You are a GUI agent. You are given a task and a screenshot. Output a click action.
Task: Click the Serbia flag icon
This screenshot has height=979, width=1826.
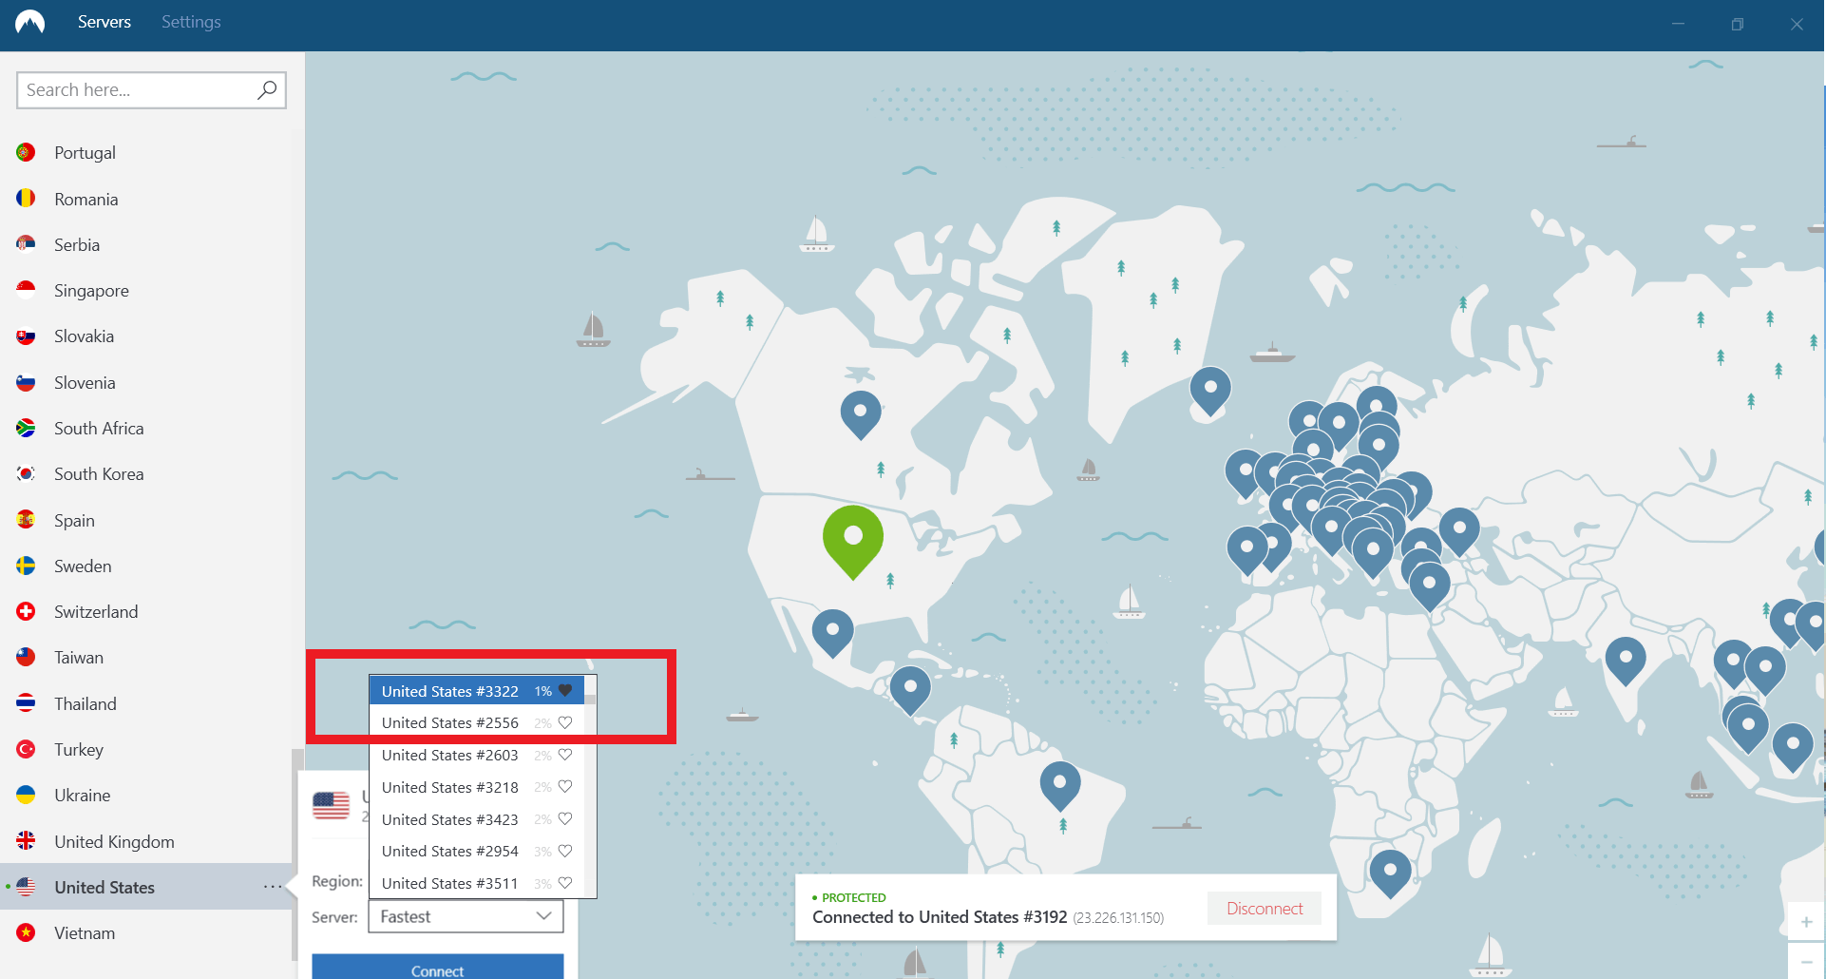[27, 244]
